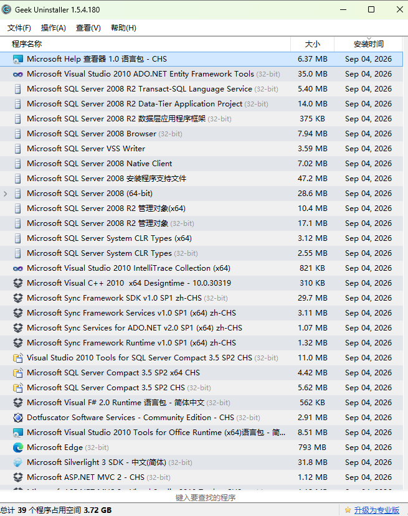Select Microsoft SQL Server Compact 3.5 SP2 CHS (32-bit)
408x516 pixels.
(201, 388)
